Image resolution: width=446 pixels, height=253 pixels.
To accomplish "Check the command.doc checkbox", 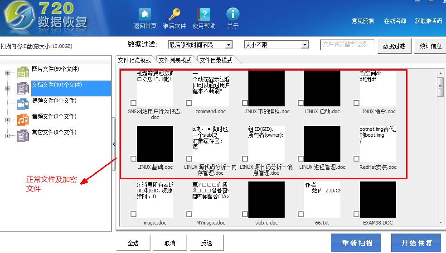I will click(x=189, y=103).
